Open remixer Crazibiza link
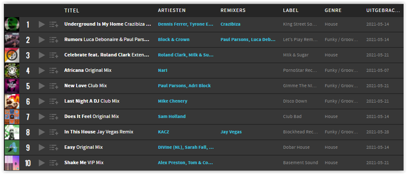Screen dimensions: 407x174 click(x=231, y=24)
